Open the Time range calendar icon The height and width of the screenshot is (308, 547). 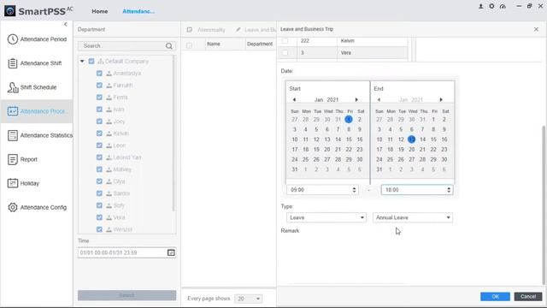click(x=171, y=252)
